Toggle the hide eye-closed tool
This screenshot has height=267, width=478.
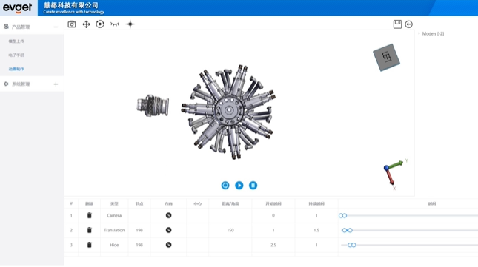tap(115, 24)
